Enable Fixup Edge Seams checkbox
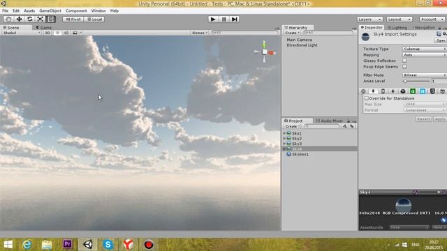The width and height of the screenshot is (447, 251). (404, 67)
